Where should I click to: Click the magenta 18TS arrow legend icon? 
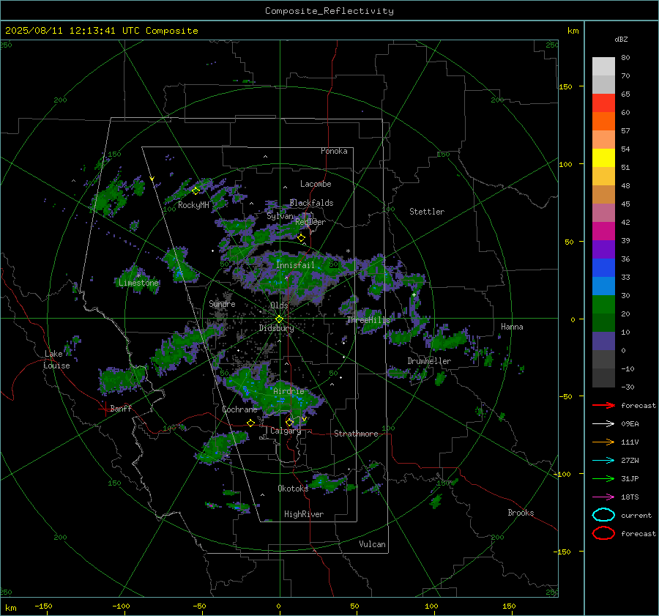point(603,497)
